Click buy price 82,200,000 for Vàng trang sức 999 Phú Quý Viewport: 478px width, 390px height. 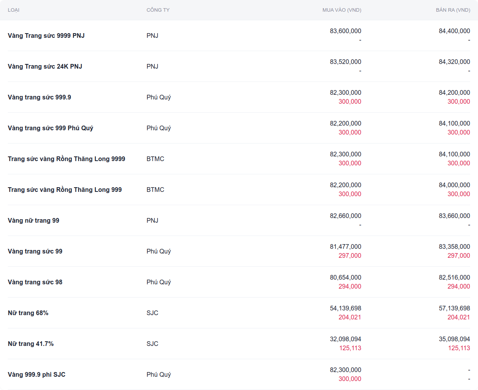pos(346,123)
